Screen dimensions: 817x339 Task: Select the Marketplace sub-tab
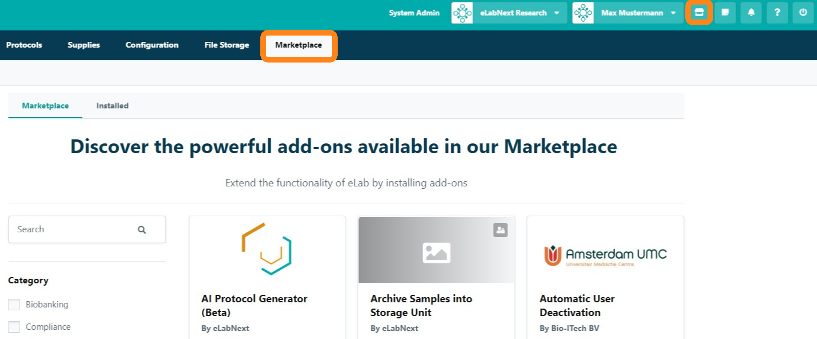click(x=45, y=106)
